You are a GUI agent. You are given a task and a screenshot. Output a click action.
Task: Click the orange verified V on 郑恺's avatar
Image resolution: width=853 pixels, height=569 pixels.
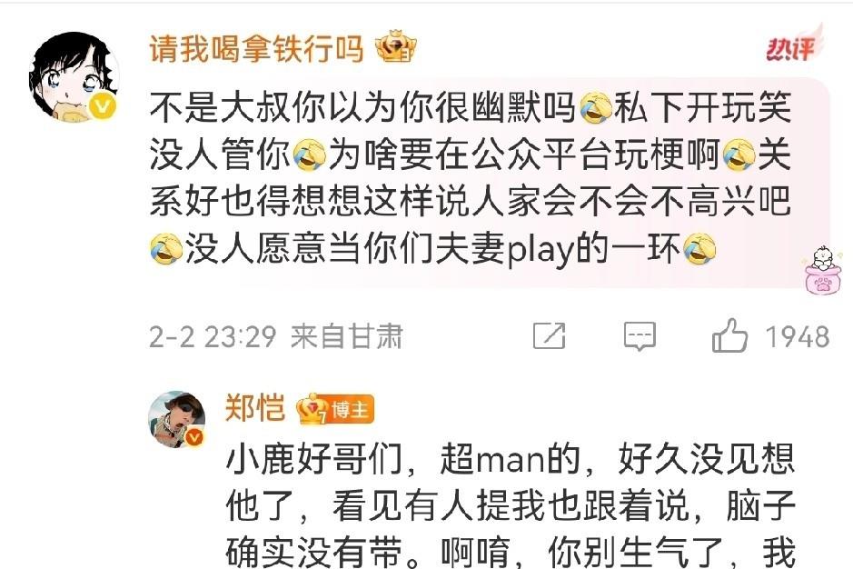pyautogui.click(x=194, y=437)
